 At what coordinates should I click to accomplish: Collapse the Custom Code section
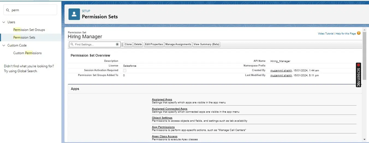coord(4,45)
